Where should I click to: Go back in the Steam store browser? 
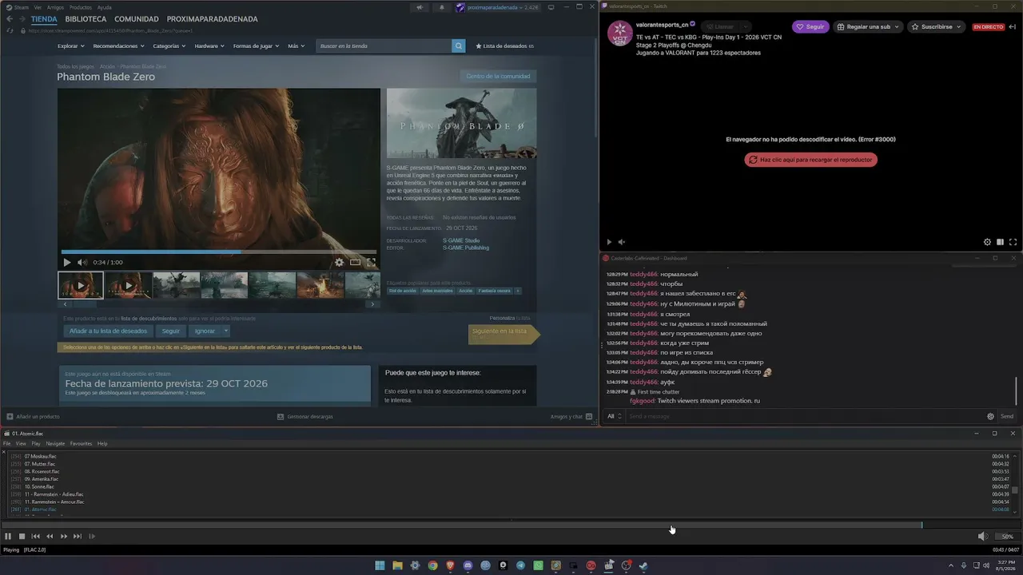pos(10,19)
